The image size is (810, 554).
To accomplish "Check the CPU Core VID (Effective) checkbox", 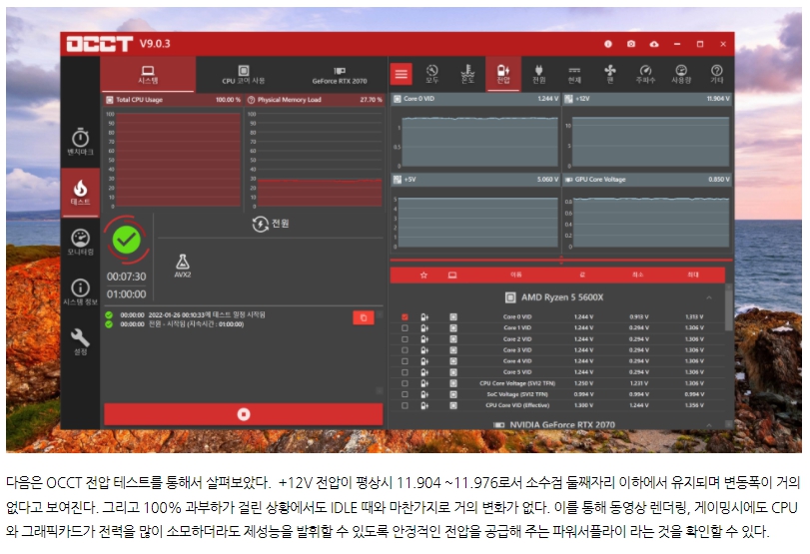I will (405, 406).
